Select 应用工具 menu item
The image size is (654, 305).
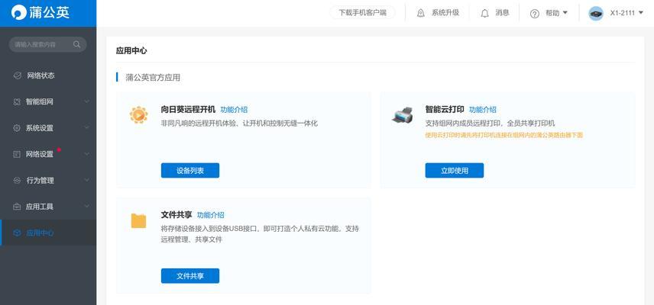pos(48,207)
